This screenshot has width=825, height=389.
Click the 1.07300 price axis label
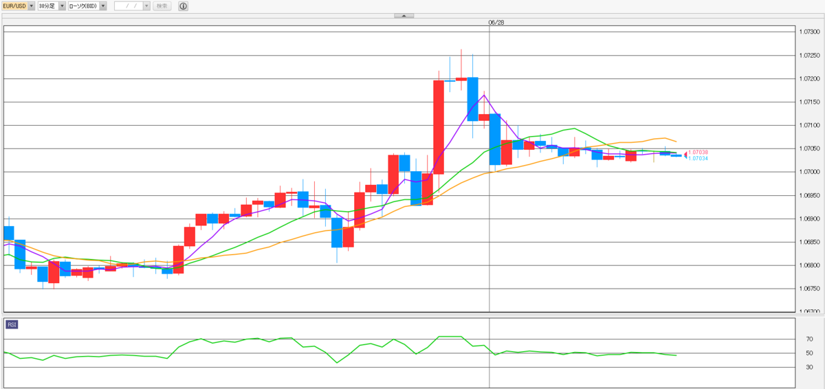[x=809, y=32]
